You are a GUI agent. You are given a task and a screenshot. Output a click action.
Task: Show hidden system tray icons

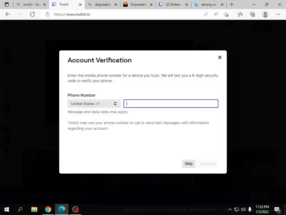[230, 209]
